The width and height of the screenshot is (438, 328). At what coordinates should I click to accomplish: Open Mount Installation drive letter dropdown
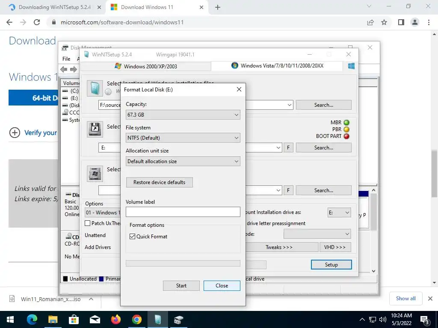[339, 213]
